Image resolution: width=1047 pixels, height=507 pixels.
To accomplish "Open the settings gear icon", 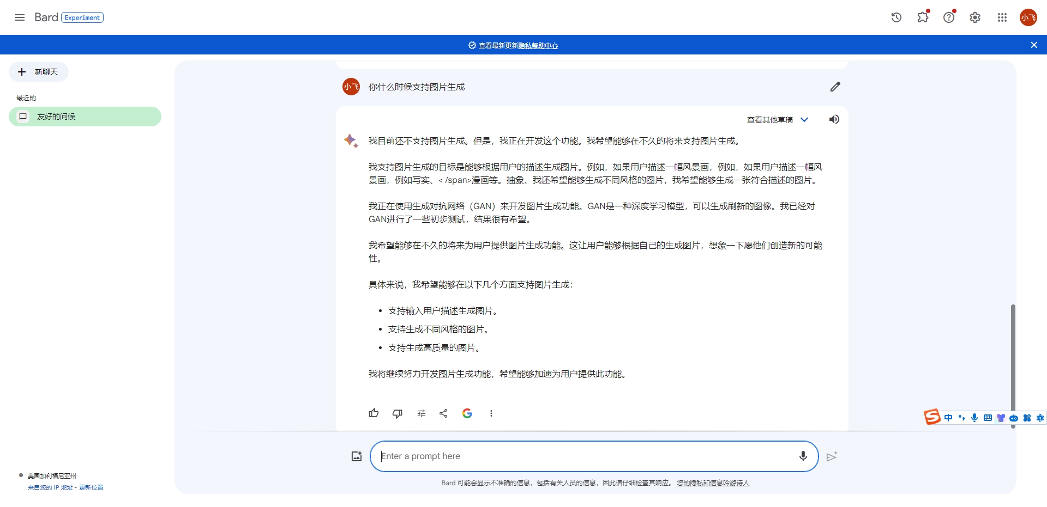I will 975,17.
